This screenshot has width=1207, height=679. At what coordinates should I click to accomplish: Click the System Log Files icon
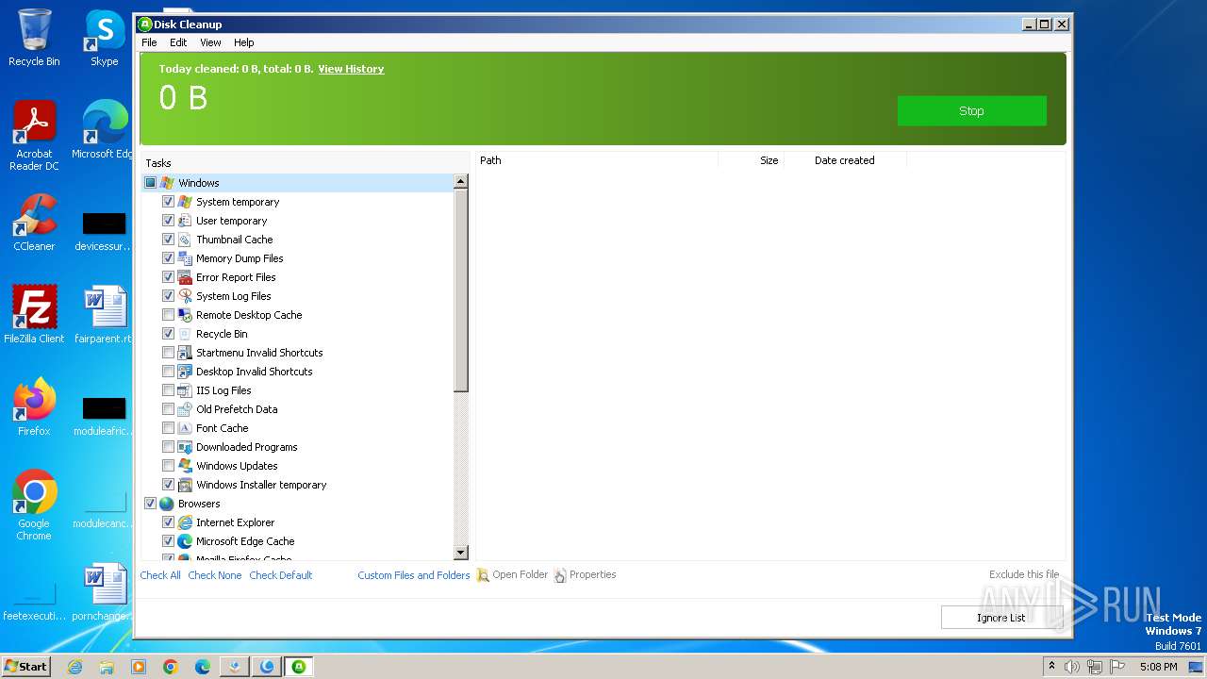point(185,296)
